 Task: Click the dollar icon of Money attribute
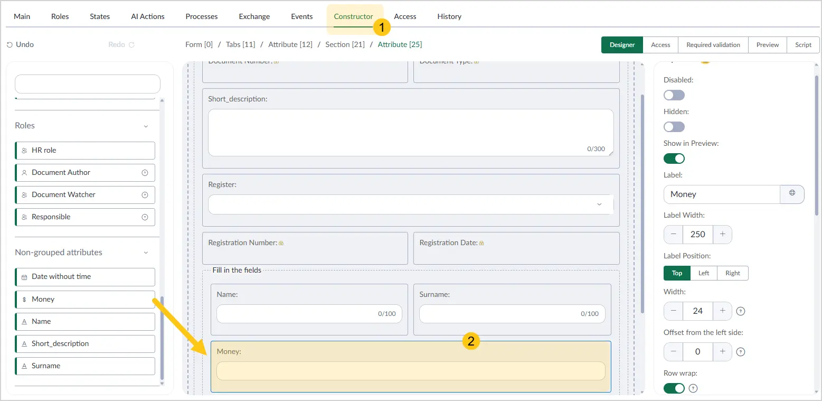click(x=24, y=300)
